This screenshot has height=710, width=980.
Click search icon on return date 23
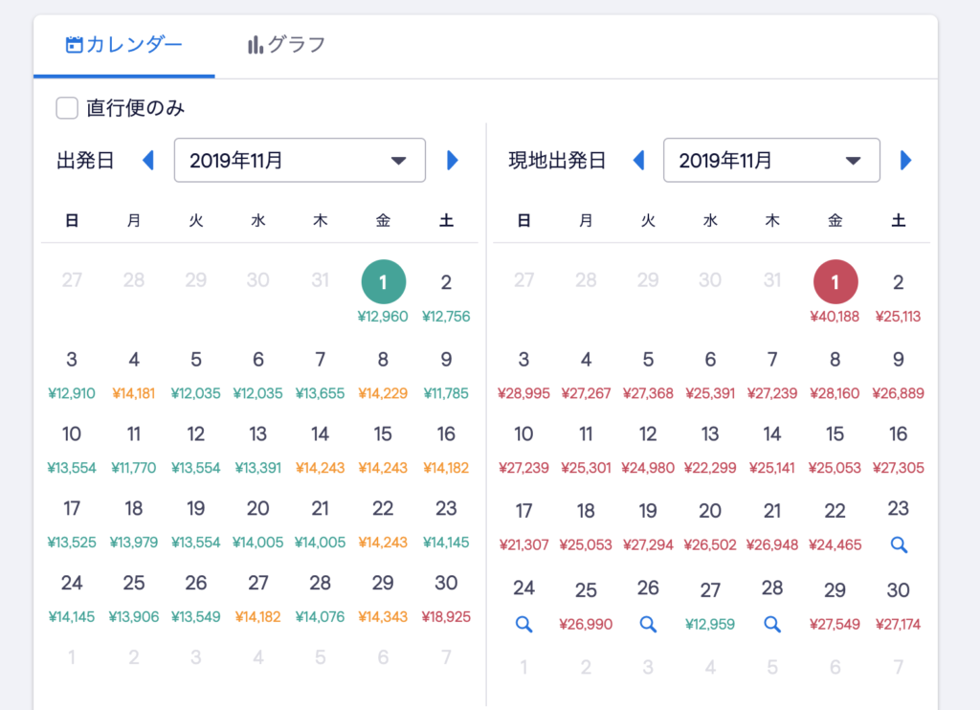[898, 544]
